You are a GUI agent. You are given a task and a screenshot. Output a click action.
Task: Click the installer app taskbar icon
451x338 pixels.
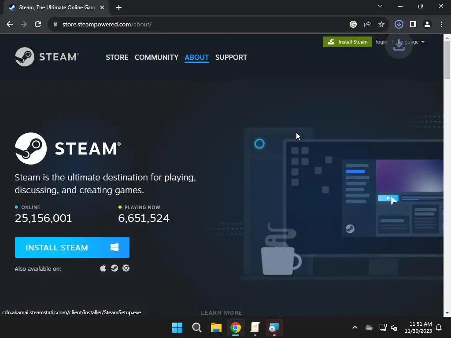point(274,327)
